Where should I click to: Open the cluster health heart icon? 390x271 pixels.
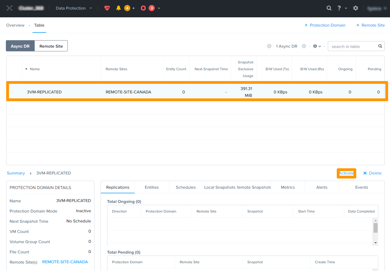click(107, 8)
